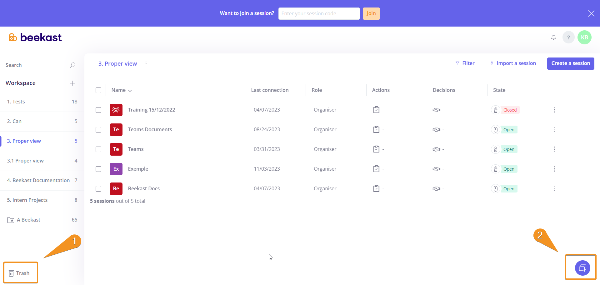Image resolution: width=600 pixels, height=285 pixels.
Task: Click the beekast logo
Action: (35, 37)
